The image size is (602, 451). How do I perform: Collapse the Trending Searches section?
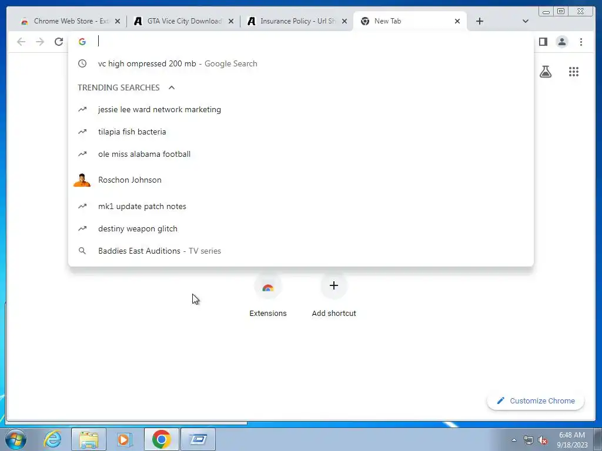pyautogui.click(x=172, y=87)
